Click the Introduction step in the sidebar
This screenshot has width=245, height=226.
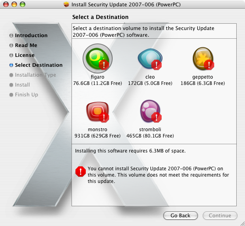click(x=28, y=36)
